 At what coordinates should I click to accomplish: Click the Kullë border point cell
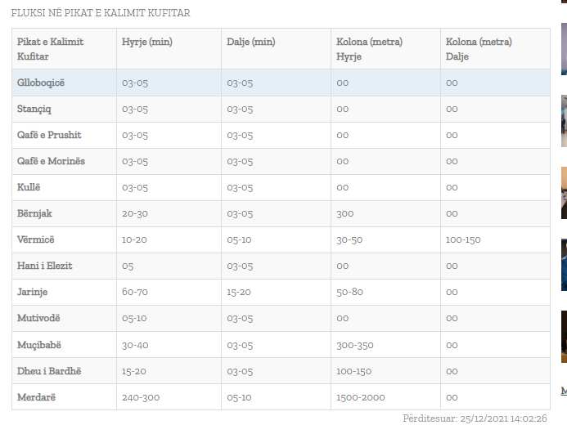(29, 187)
